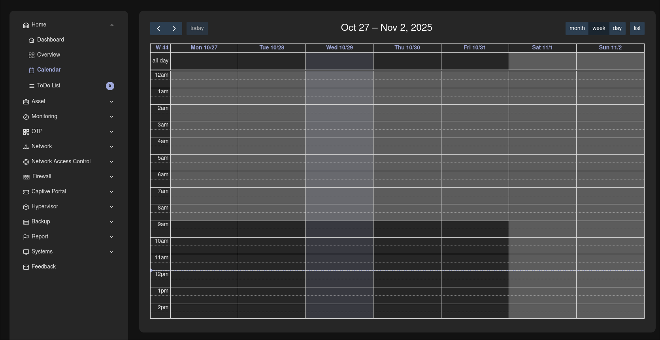Click the Overview grid icon

[x=32, y=55]
